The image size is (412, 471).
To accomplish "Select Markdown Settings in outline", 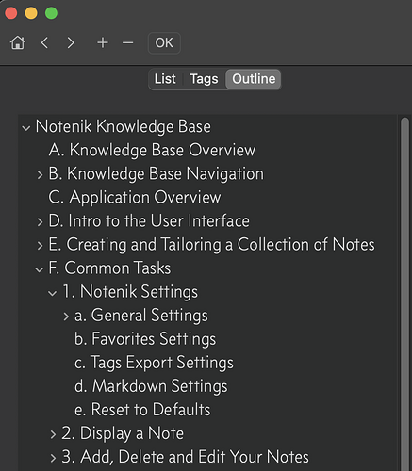I will click(151, 386).
